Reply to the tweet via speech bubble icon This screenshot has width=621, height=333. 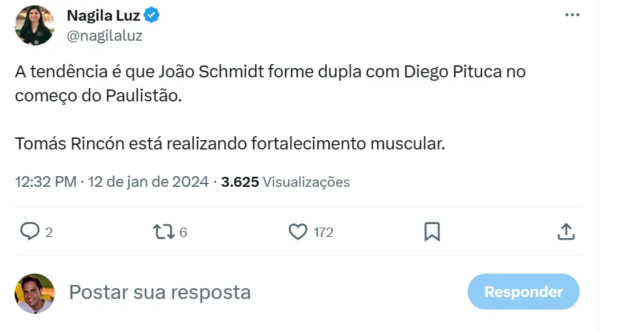pyautogui.click(x=29, y=232)
